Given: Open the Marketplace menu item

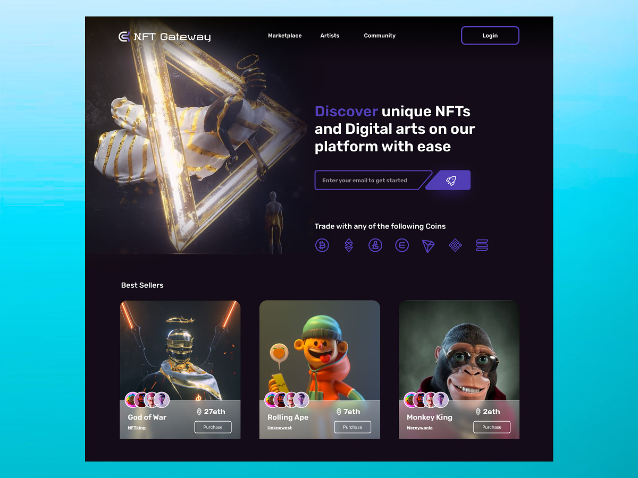Looking at the screenshot, I should tap(285, 36).
